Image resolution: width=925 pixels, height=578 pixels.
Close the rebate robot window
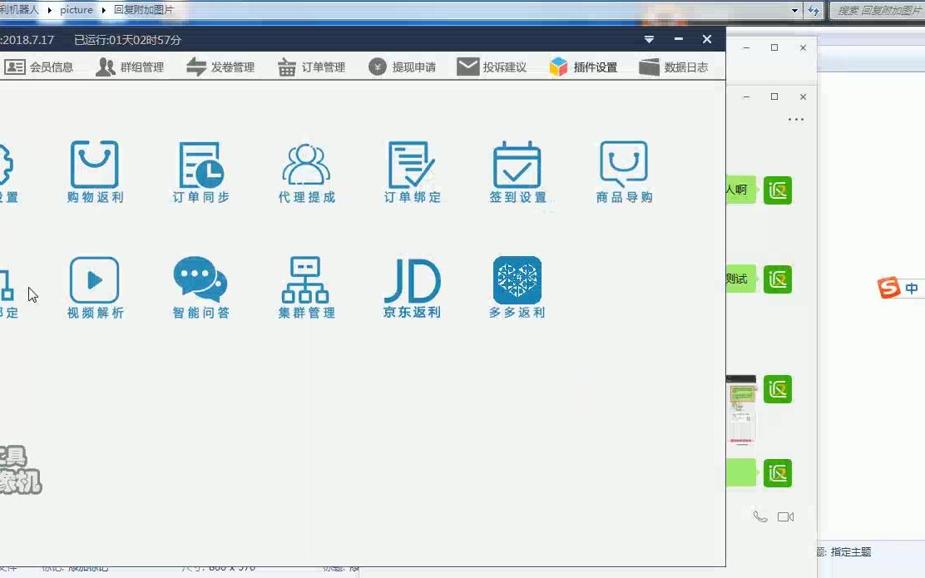click(707, 39)
